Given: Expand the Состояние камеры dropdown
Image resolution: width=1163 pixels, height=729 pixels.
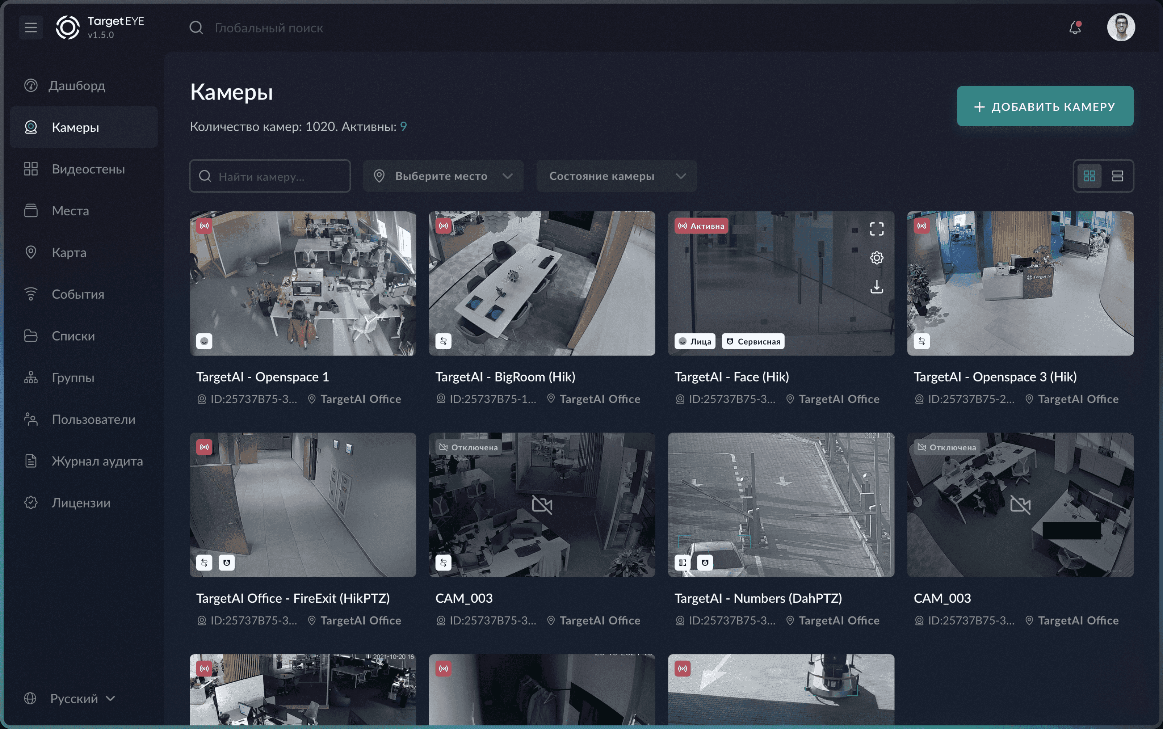Looking at the screenshot, I should click(616, 176).
